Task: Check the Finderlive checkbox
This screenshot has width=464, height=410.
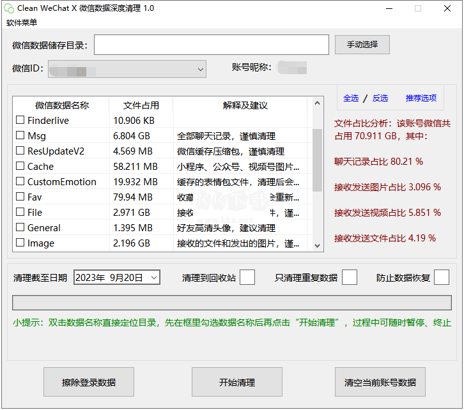Action: [20, 120]
